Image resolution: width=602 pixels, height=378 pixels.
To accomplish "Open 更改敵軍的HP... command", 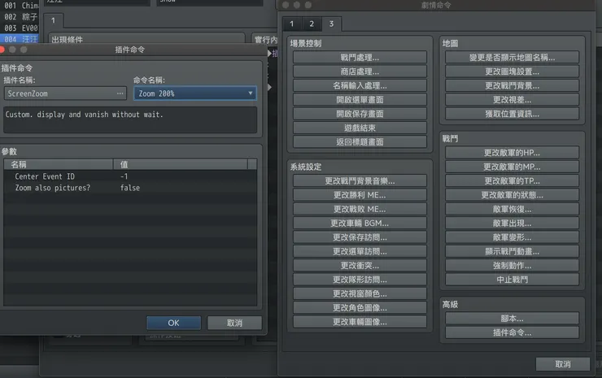I will click(x=513, y=153).
